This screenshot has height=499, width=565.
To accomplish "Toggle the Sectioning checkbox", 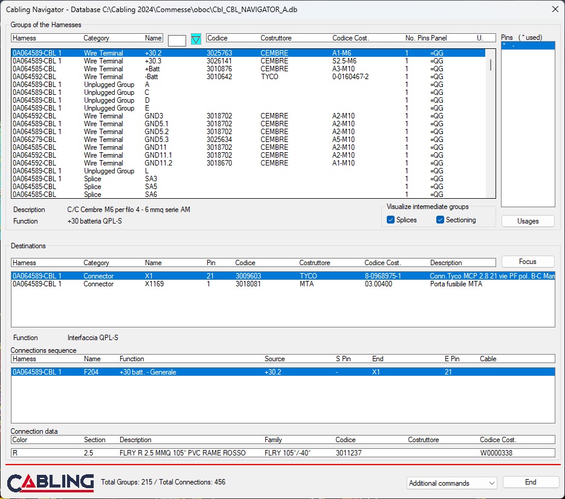I will [x=439, y=220].
